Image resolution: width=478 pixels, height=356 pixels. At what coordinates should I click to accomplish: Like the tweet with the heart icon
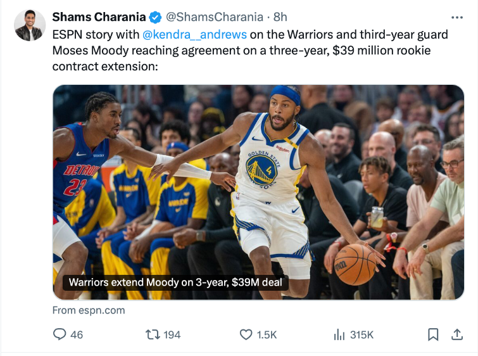(x=246, y=334)
